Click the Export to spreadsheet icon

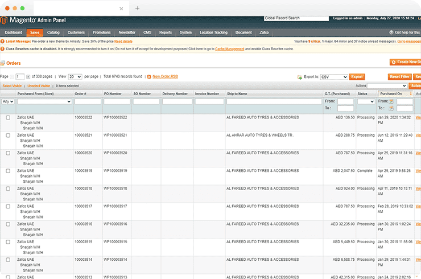click(x=300, y=77)
